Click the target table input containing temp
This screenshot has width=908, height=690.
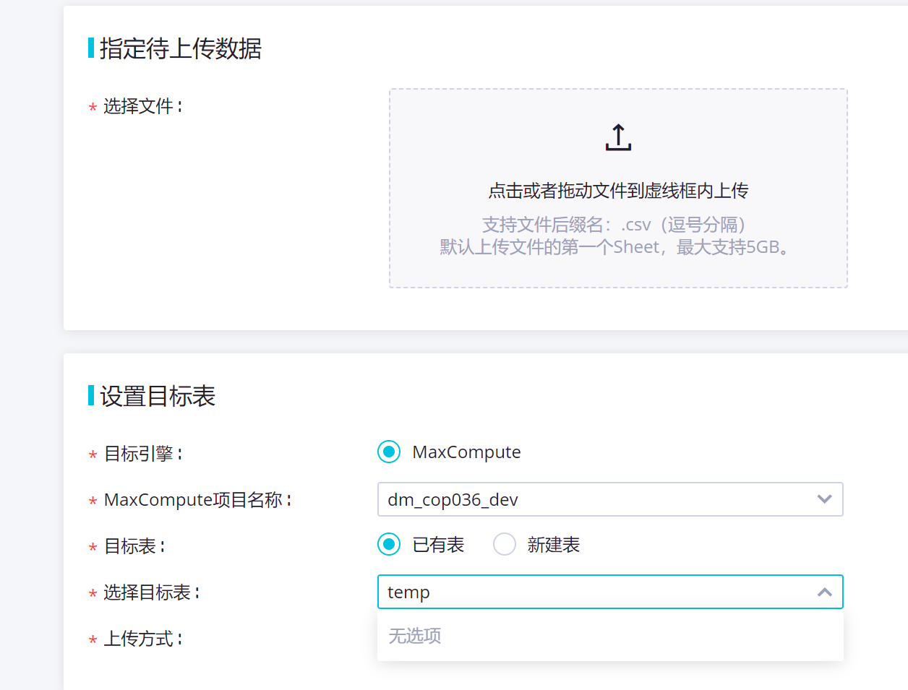pos(610,592)
